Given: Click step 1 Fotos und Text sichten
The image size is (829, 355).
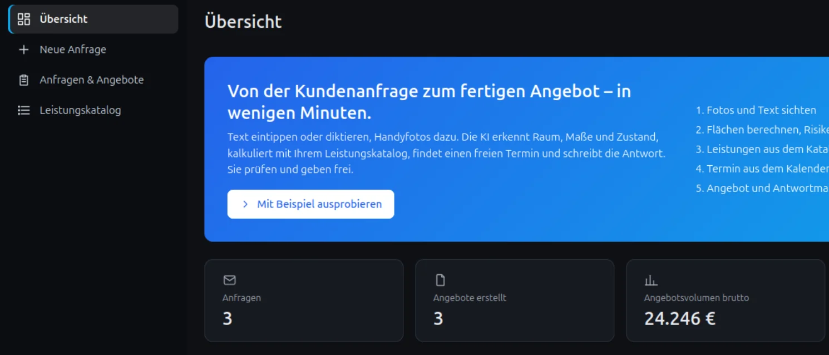Looking at the screenshot, I should pyautogui.click(x=756, y=110).
